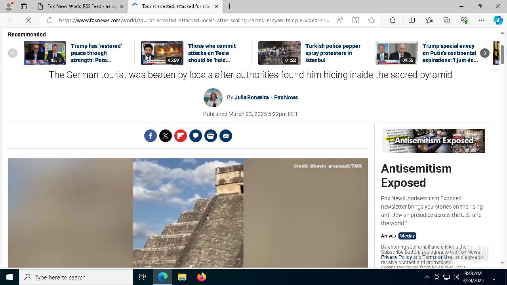Click the taskbar search box
The image size is (507, 285).
(x=76, y=277)
